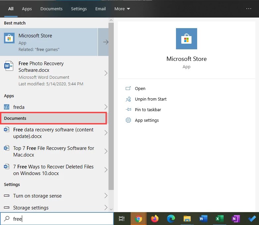259x225 pixels.
Task: Launch Google Chrome from the taskbar
Action: coord(138,219)
